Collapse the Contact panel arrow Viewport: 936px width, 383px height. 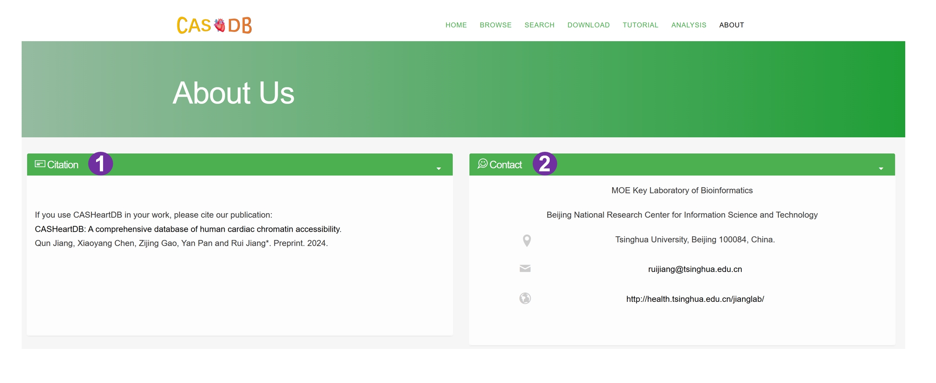pyautogui.click(x=881, y=168)
